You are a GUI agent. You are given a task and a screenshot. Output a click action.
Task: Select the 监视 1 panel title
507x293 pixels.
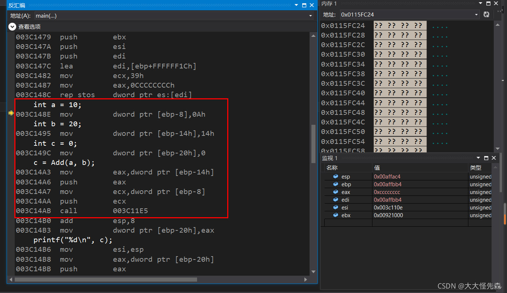click(x=329, y=158)
